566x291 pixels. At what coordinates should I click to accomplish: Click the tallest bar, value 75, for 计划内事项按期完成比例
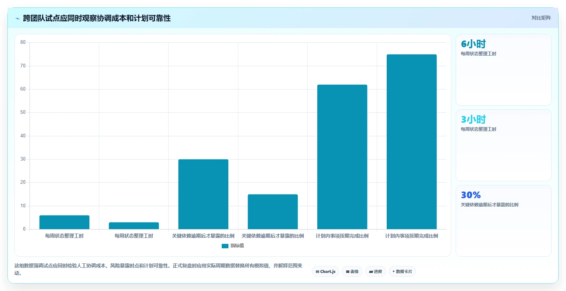coord(412,142)
